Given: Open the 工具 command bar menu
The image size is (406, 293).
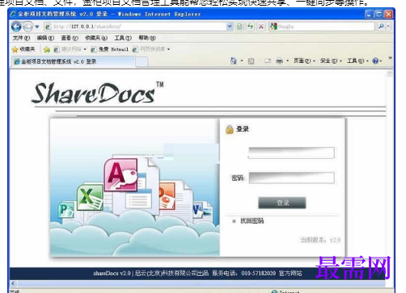Looking at the screenshot, I should click(x=357, y=61).
